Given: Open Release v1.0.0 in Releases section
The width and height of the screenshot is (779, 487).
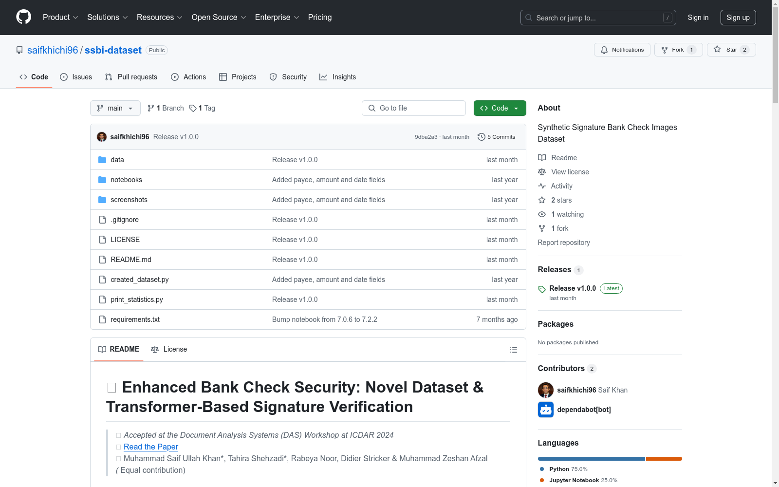Looking at the screenshot, I should click(x=573, y=288).
